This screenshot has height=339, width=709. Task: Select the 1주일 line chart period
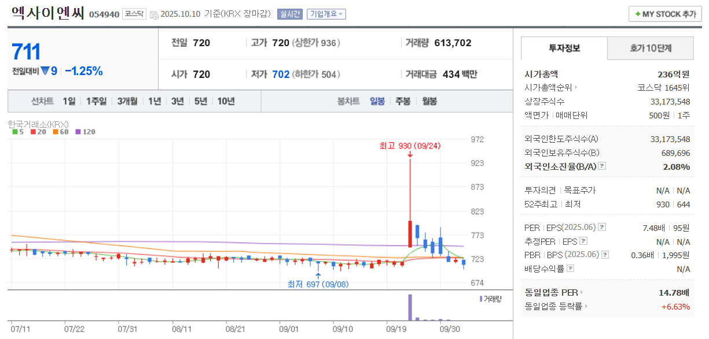(97, 101)
